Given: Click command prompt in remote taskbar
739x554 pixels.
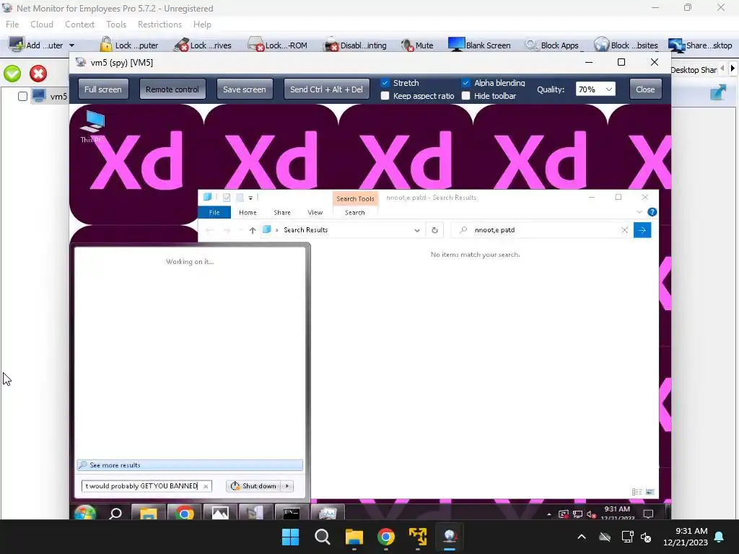Looking at the screenshot, I should click(x=291, y=513).
